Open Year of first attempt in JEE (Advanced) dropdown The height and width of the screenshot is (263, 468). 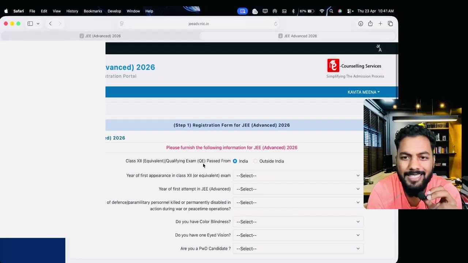(298, 189)
